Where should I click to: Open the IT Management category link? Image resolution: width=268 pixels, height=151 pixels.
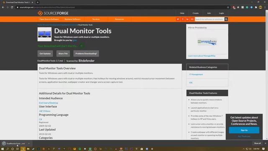point(196,75)
